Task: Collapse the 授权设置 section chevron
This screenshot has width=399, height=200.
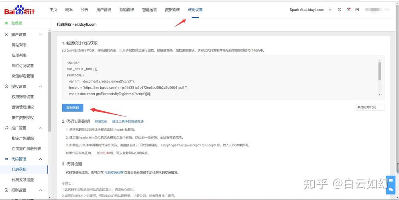Action: pyautogui.click(x=41, y=86)
